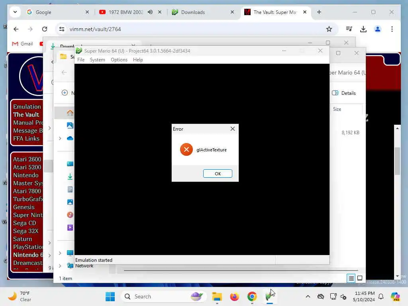Image resolution: width=408 pixels, height=306 pixels.
Task: Open Sega CD system link
Action: pyautogui.click(x=24, y=223)
